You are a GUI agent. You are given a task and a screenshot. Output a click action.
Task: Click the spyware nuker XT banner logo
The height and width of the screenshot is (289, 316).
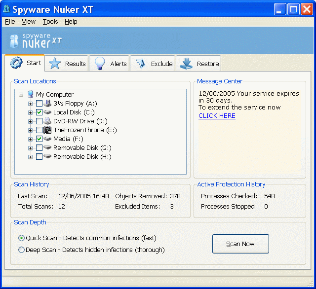coord(36,41)
